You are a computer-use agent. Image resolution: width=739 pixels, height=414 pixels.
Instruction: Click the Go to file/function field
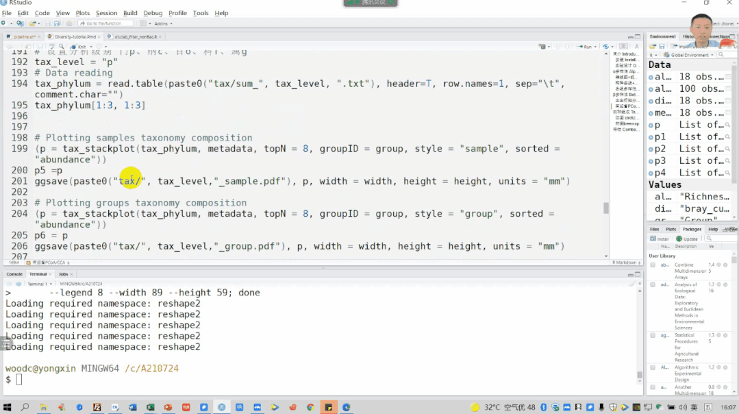coord(106,23)
